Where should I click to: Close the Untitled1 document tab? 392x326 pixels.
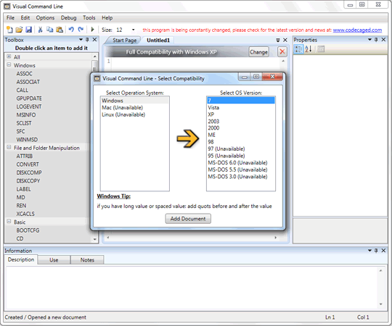tap(285, 40)
